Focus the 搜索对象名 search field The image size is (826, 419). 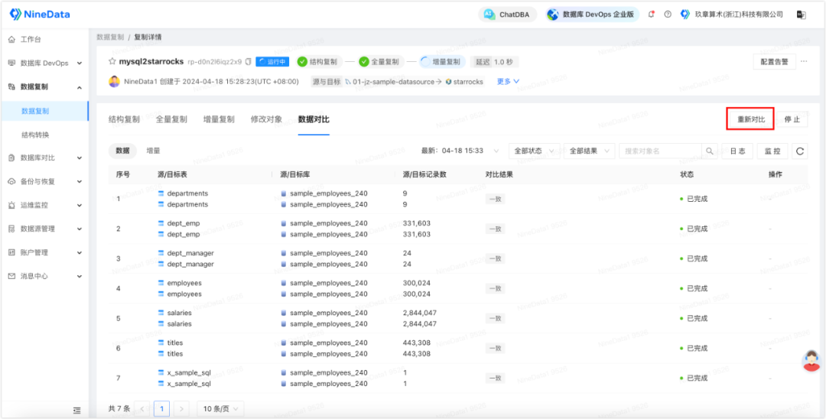(x=661, y=151)
